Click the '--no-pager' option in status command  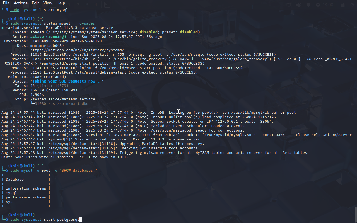pos(84,23)
